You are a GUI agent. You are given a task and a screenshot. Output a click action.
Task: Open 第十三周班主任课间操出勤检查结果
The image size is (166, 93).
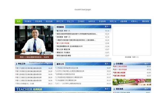coord(29,78)
